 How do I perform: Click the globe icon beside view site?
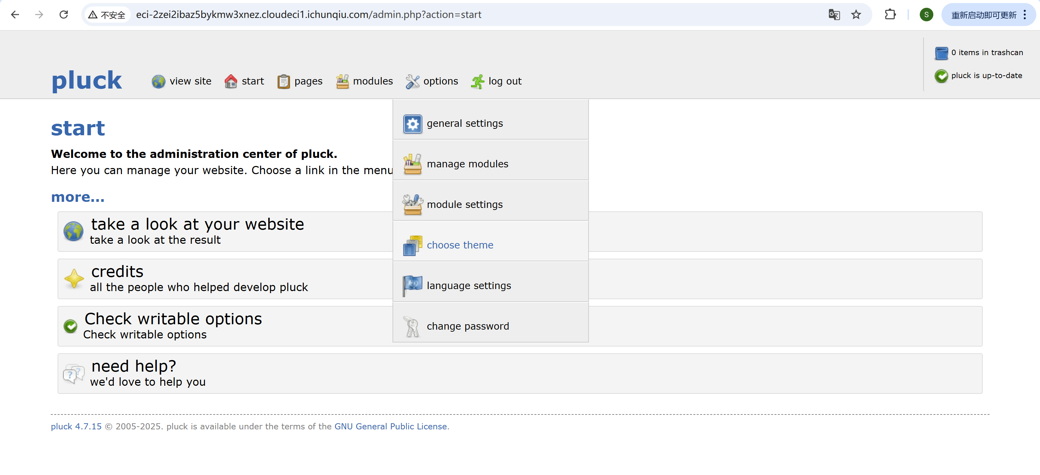(x=158, y=81)
